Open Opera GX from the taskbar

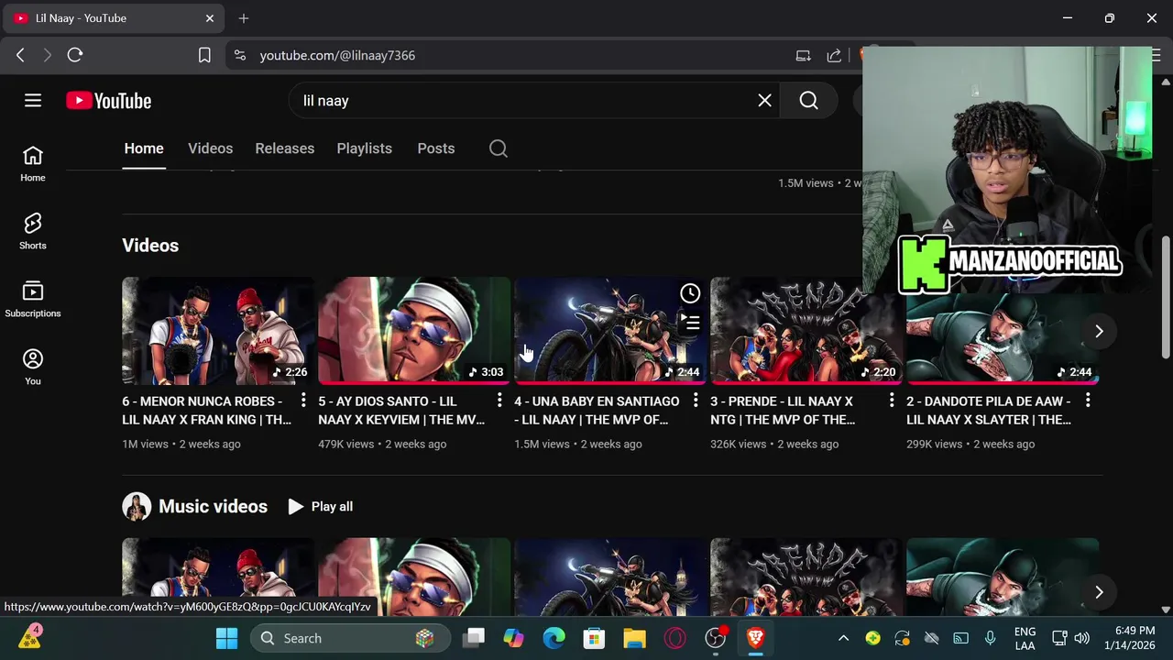(674, 638)
